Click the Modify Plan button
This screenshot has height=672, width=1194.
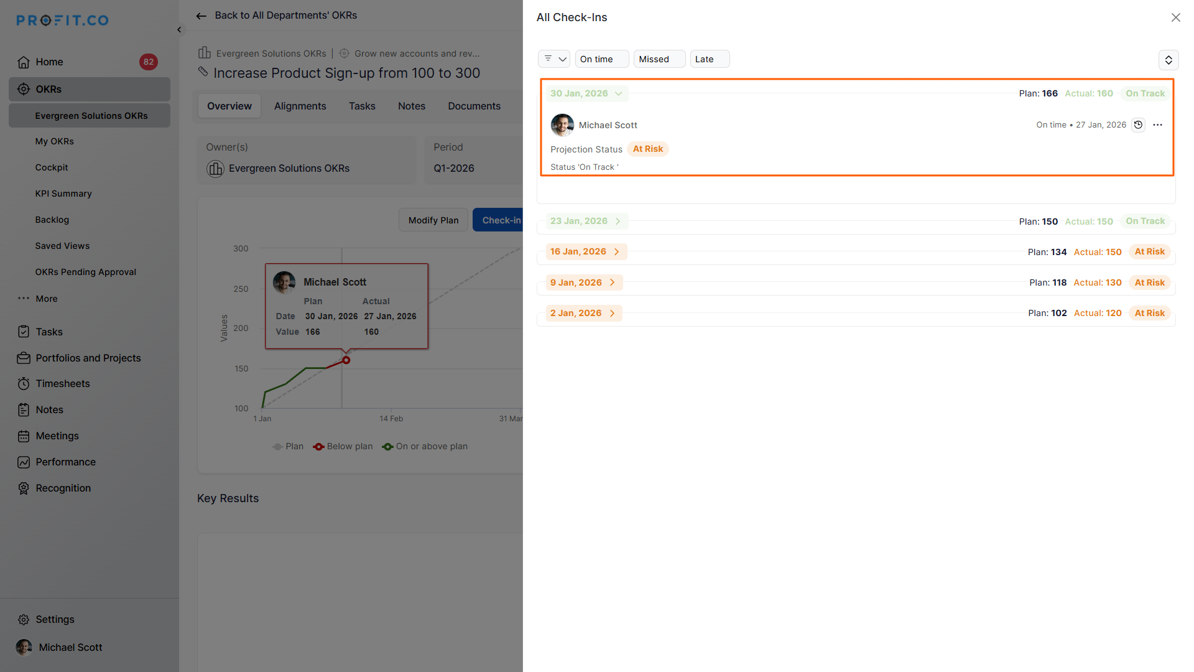(x=433, y=220)
